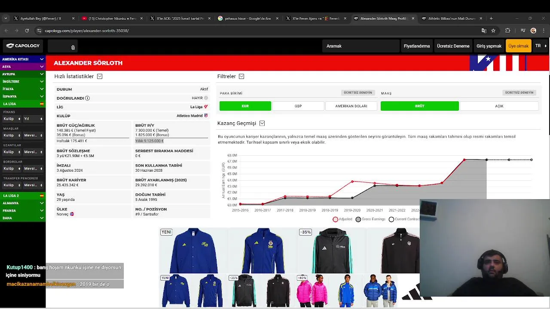The image size is (550, 309).
Task: Open the translate page icon
Action: point(484,30)
